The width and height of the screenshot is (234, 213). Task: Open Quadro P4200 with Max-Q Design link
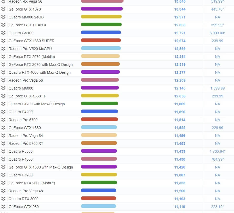point(37,104)
